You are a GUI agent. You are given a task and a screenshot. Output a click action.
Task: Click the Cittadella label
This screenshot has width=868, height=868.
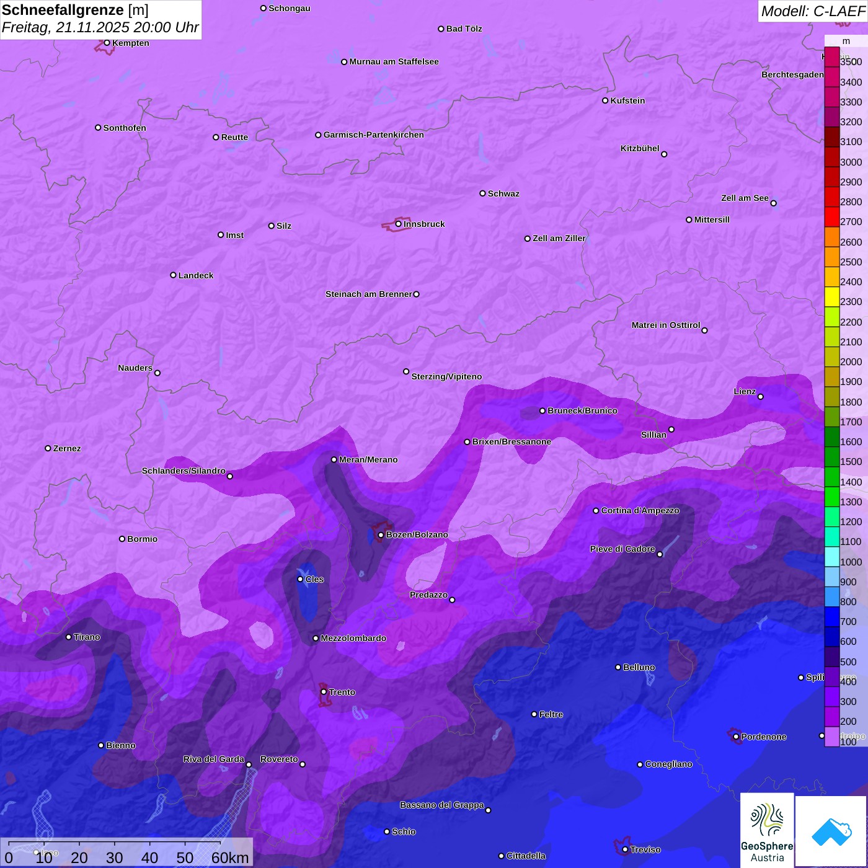coord(526,856)
